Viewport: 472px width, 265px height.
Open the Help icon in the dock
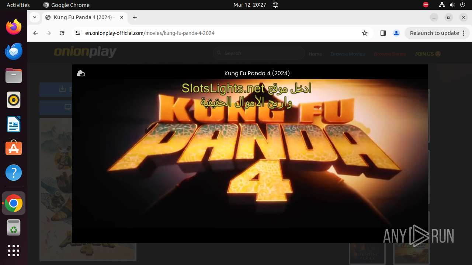[x=14, y=173]
